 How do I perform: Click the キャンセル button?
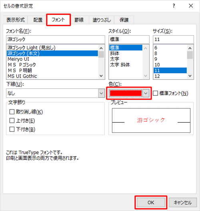click(x=183, y=202)
